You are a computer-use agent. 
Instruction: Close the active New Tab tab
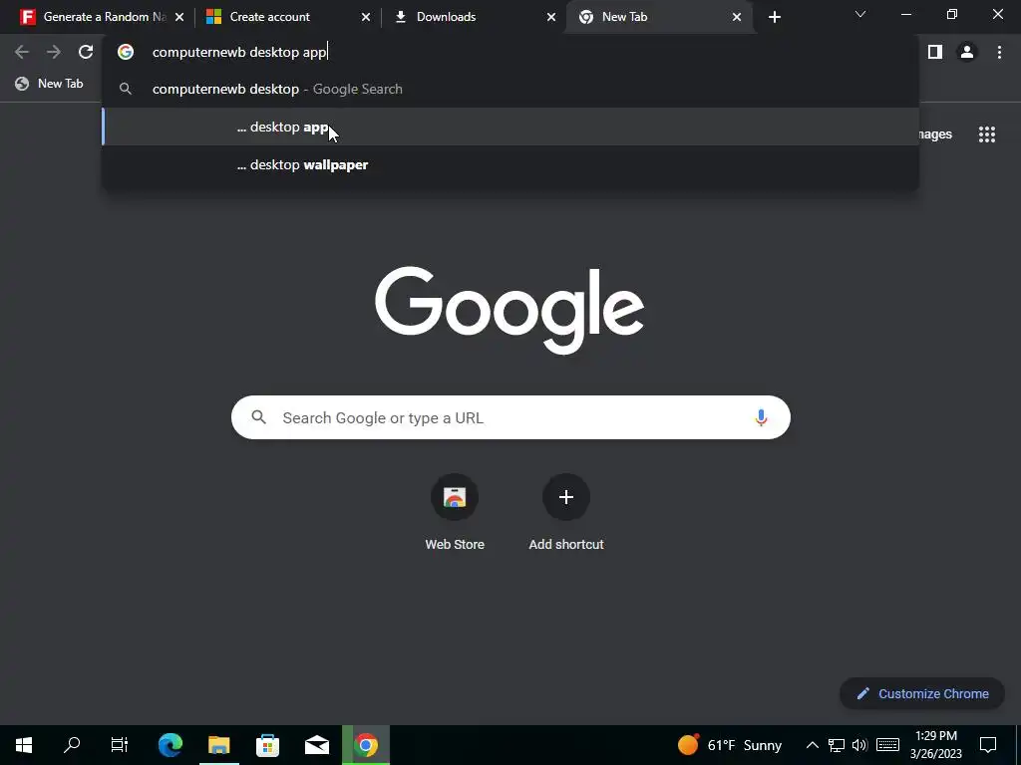[737, 17]
